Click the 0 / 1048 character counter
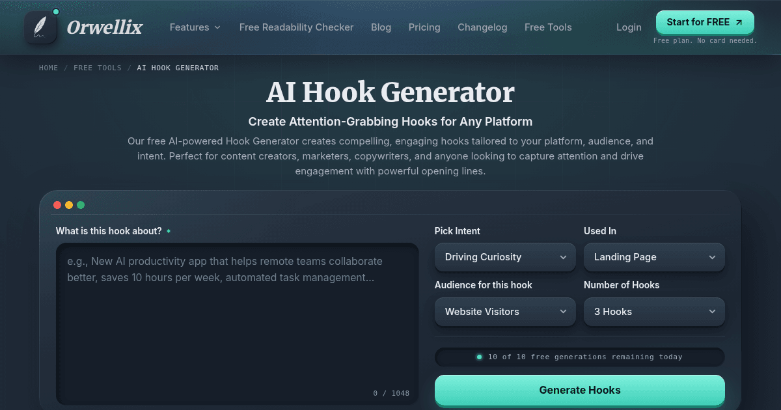 coord(391,393)
